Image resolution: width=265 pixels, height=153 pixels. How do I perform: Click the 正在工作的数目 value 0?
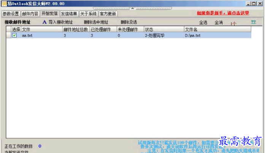[x=40, y=146]
